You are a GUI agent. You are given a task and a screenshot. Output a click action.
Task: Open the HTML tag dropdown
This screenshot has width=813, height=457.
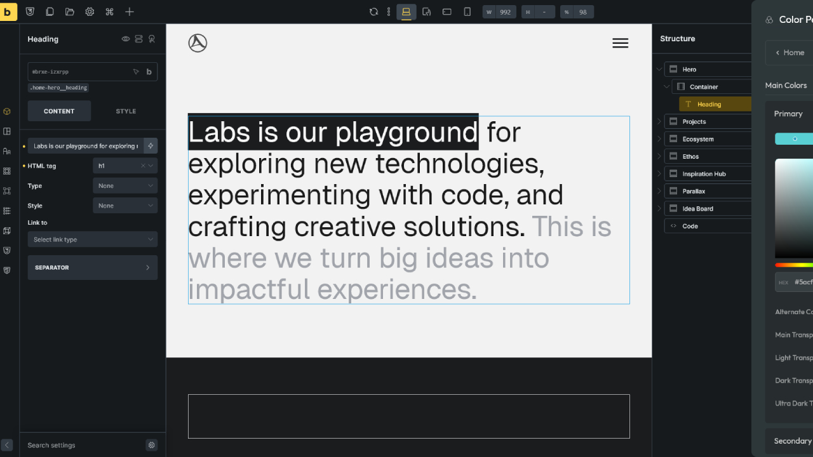tap(125, 166)
